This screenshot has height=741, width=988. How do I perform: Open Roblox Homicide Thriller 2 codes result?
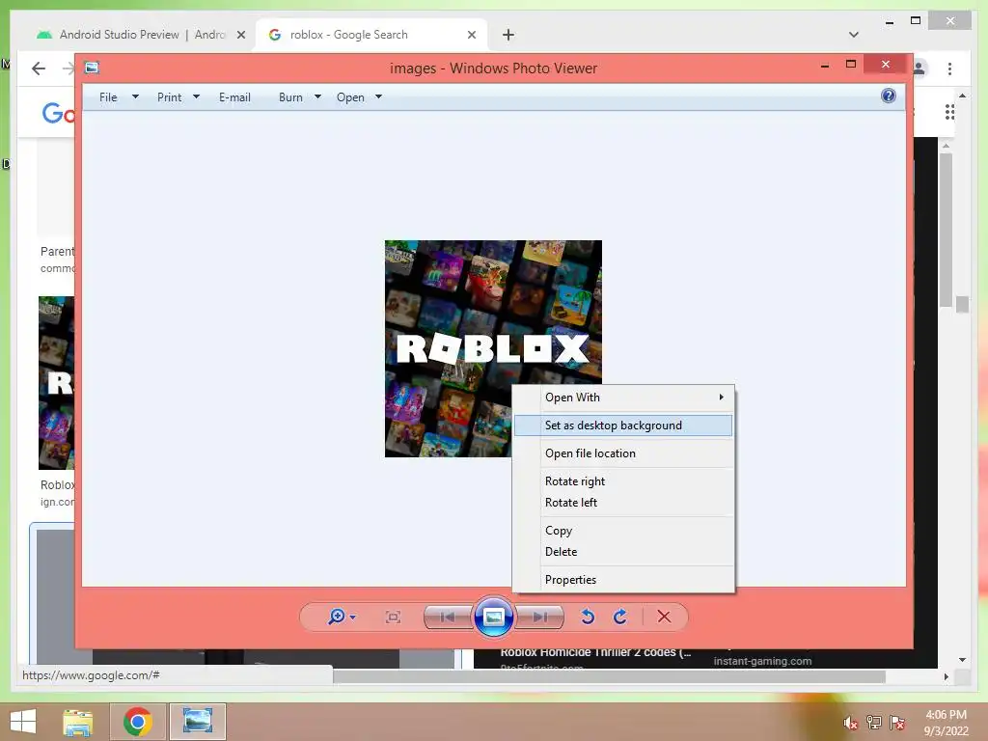click(595, 653)
